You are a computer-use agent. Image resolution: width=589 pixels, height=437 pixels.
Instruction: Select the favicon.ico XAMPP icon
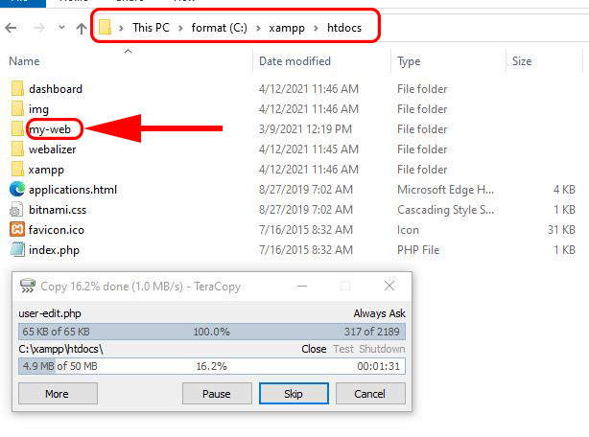click(17, 229)
